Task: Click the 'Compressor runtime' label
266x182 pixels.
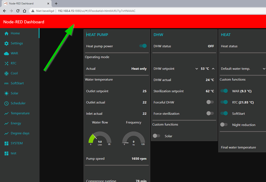Action: tap(101, 180)
